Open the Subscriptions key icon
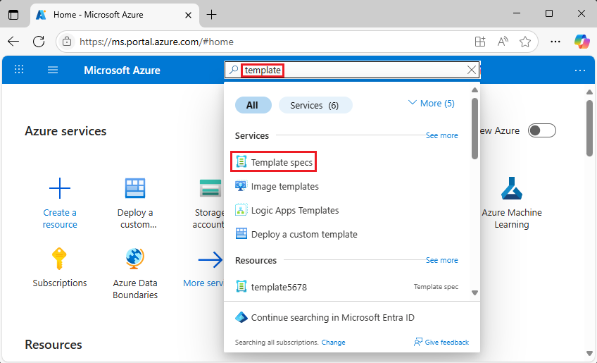 pyautogui.click(x=59, y=259)
